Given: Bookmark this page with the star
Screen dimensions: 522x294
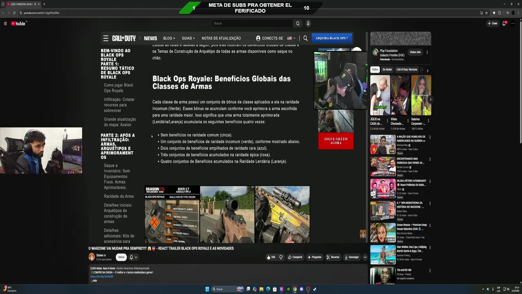Looking at the screenshot, I should coord(487,13).
